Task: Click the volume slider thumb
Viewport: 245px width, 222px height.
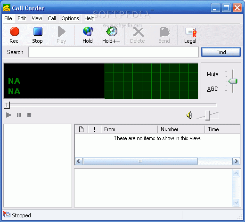Action: 208,116
